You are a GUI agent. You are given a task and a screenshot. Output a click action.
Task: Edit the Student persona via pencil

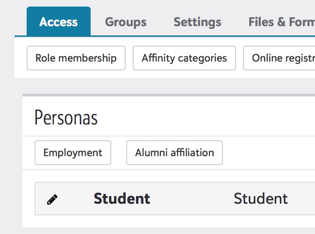click(52, 200)
